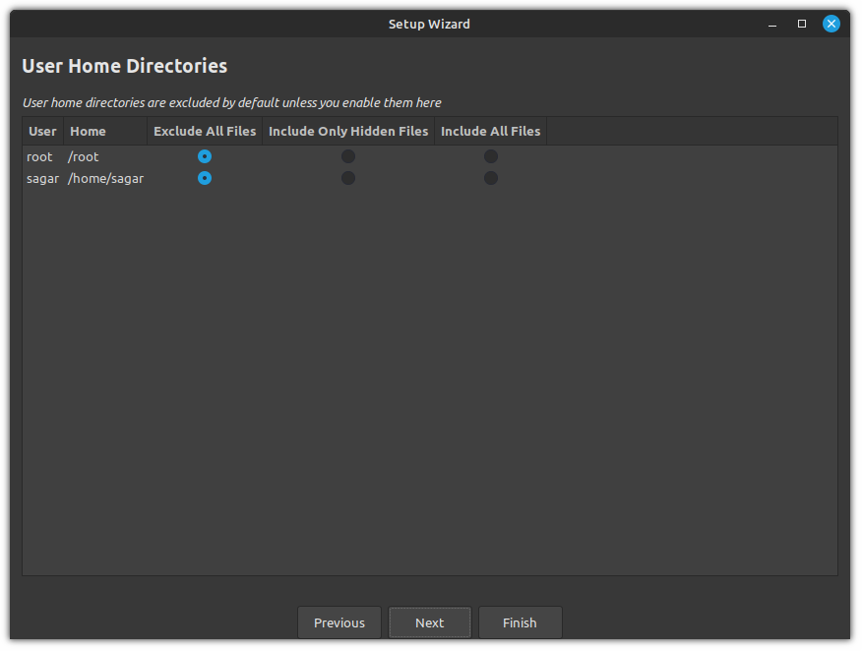
Task: Click Include Only Hidden Files column header
Action: click(x=348, y=132)
